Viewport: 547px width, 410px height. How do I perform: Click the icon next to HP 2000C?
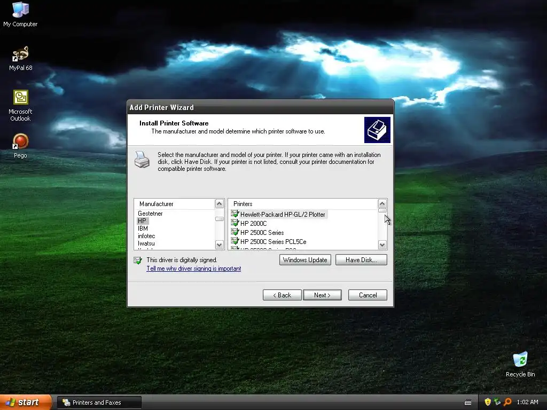[x=235, y=223]
